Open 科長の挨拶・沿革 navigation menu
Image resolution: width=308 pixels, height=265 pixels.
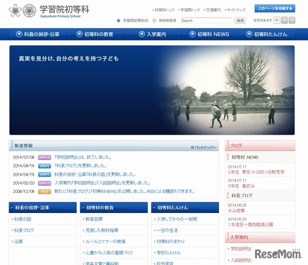[38, 34]
